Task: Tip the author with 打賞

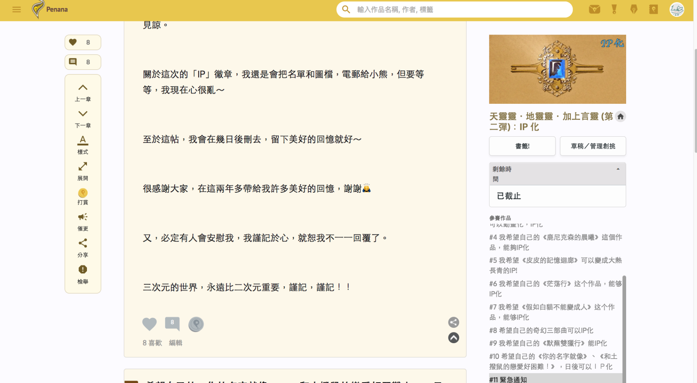Action: 83,197
